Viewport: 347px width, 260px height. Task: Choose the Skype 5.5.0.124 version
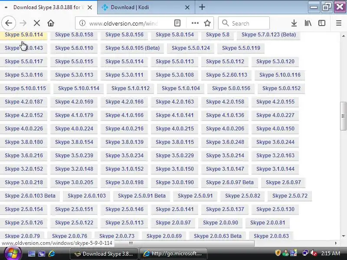click(x=190, y=48)
